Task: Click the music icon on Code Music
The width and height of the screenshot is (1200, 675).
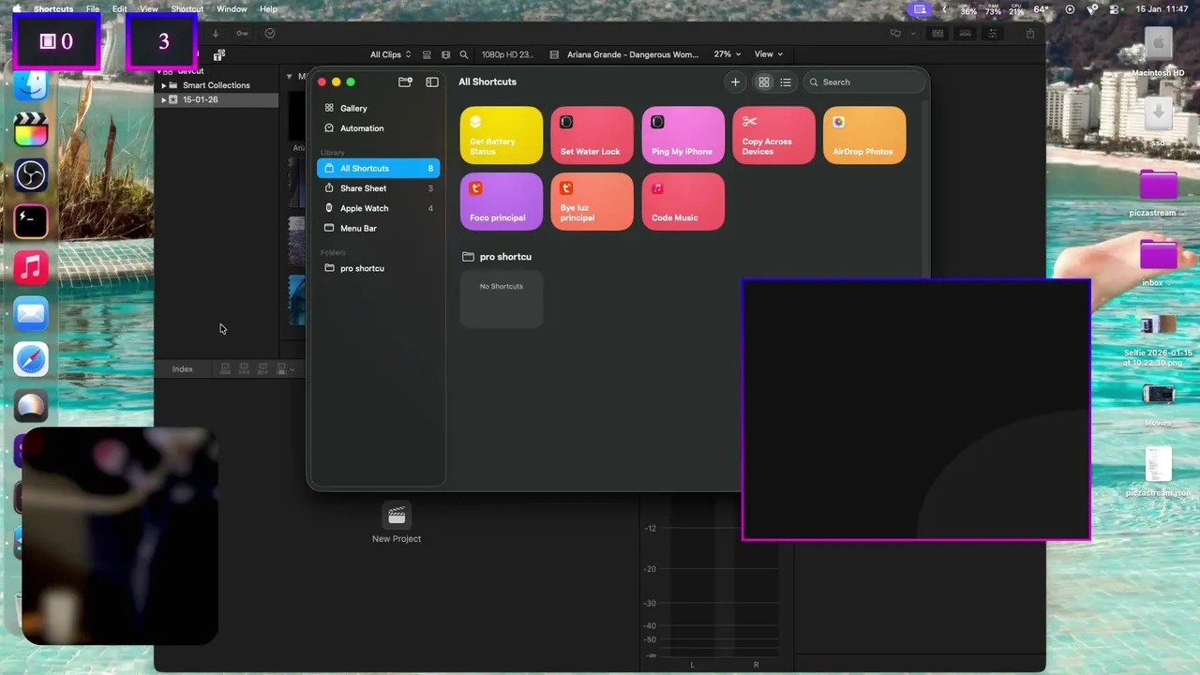Action: (x=657, y=188)
